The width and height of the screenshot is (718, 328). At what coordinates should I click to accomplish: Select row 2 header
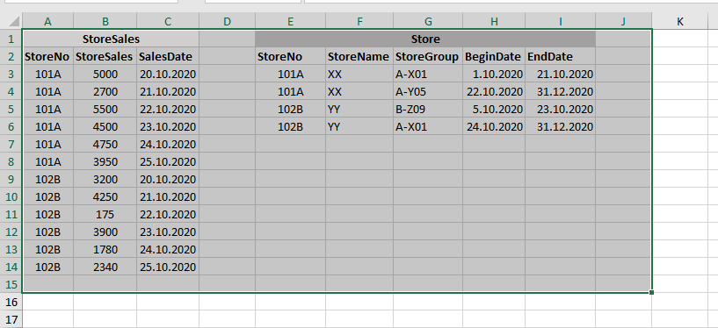[11, 56]
